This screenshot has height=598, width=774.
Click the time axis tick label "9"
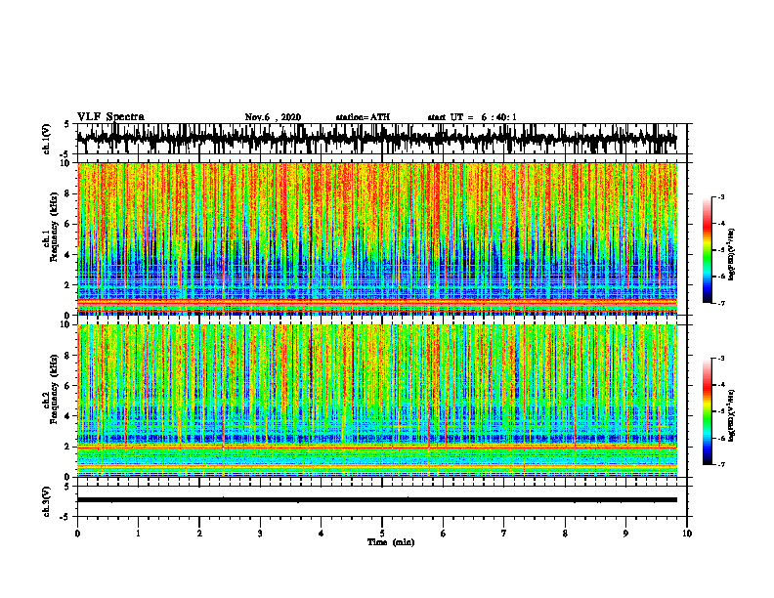click(x=625, y=534)
